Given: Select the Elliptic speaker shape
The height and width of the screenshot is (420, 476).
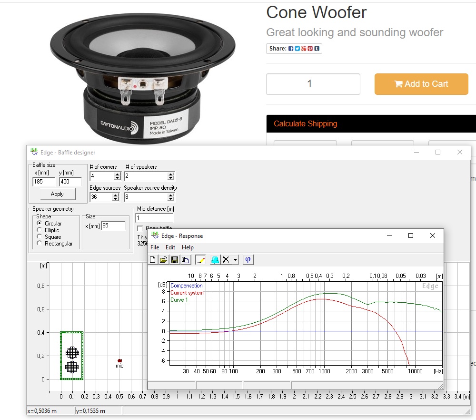Looking at the screenshot, I should pos(39,230).
